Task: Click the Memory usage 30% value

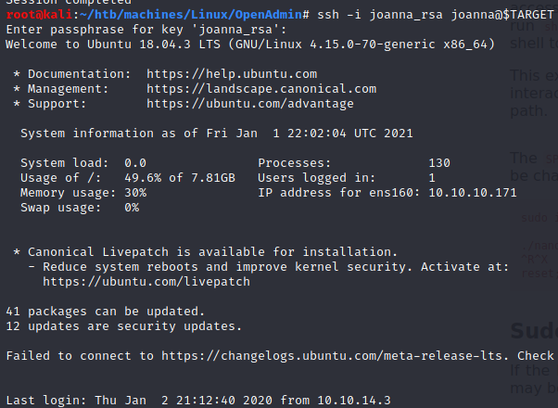Action: click(x=135, y=193)
